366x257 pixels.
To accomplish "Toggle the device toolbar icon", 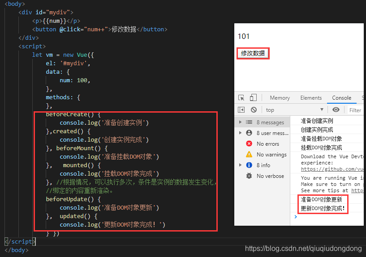I will (x=253, y=97).
